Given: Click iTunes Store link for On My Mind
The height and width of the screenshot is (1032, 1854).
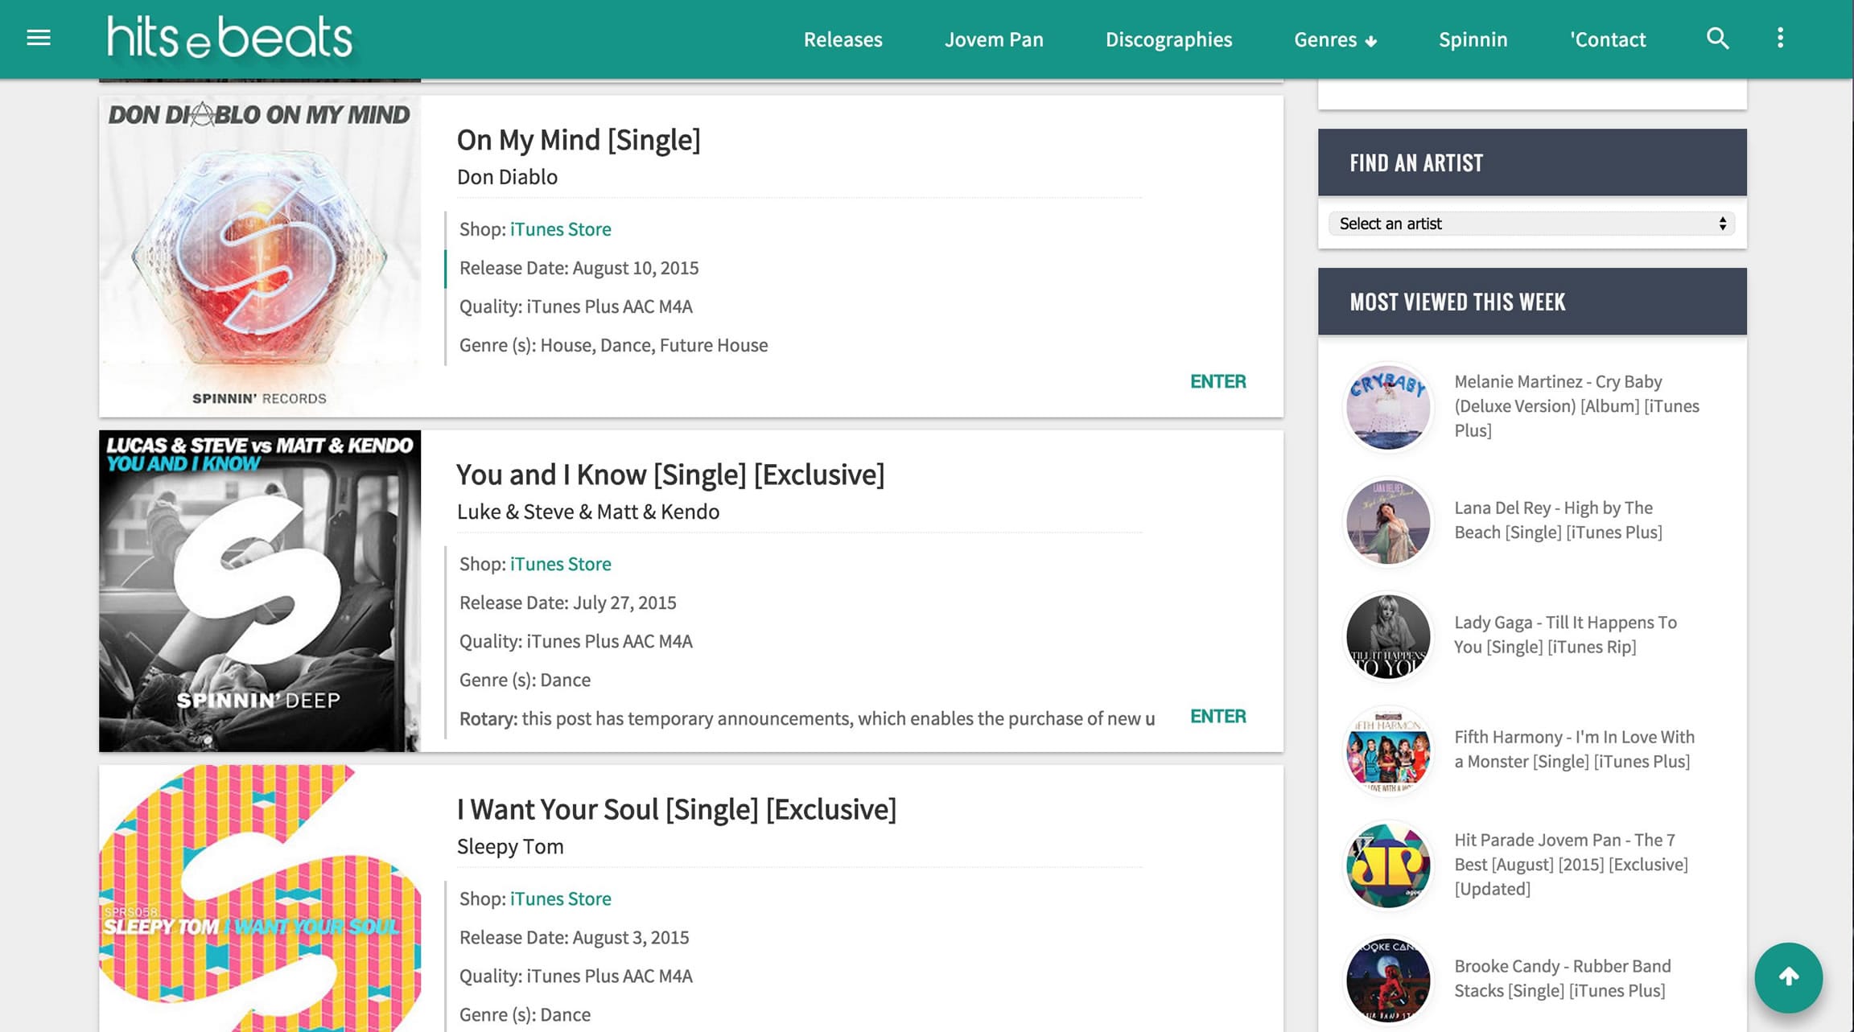Looking at the screenshot, I should [x=560, y=228].
